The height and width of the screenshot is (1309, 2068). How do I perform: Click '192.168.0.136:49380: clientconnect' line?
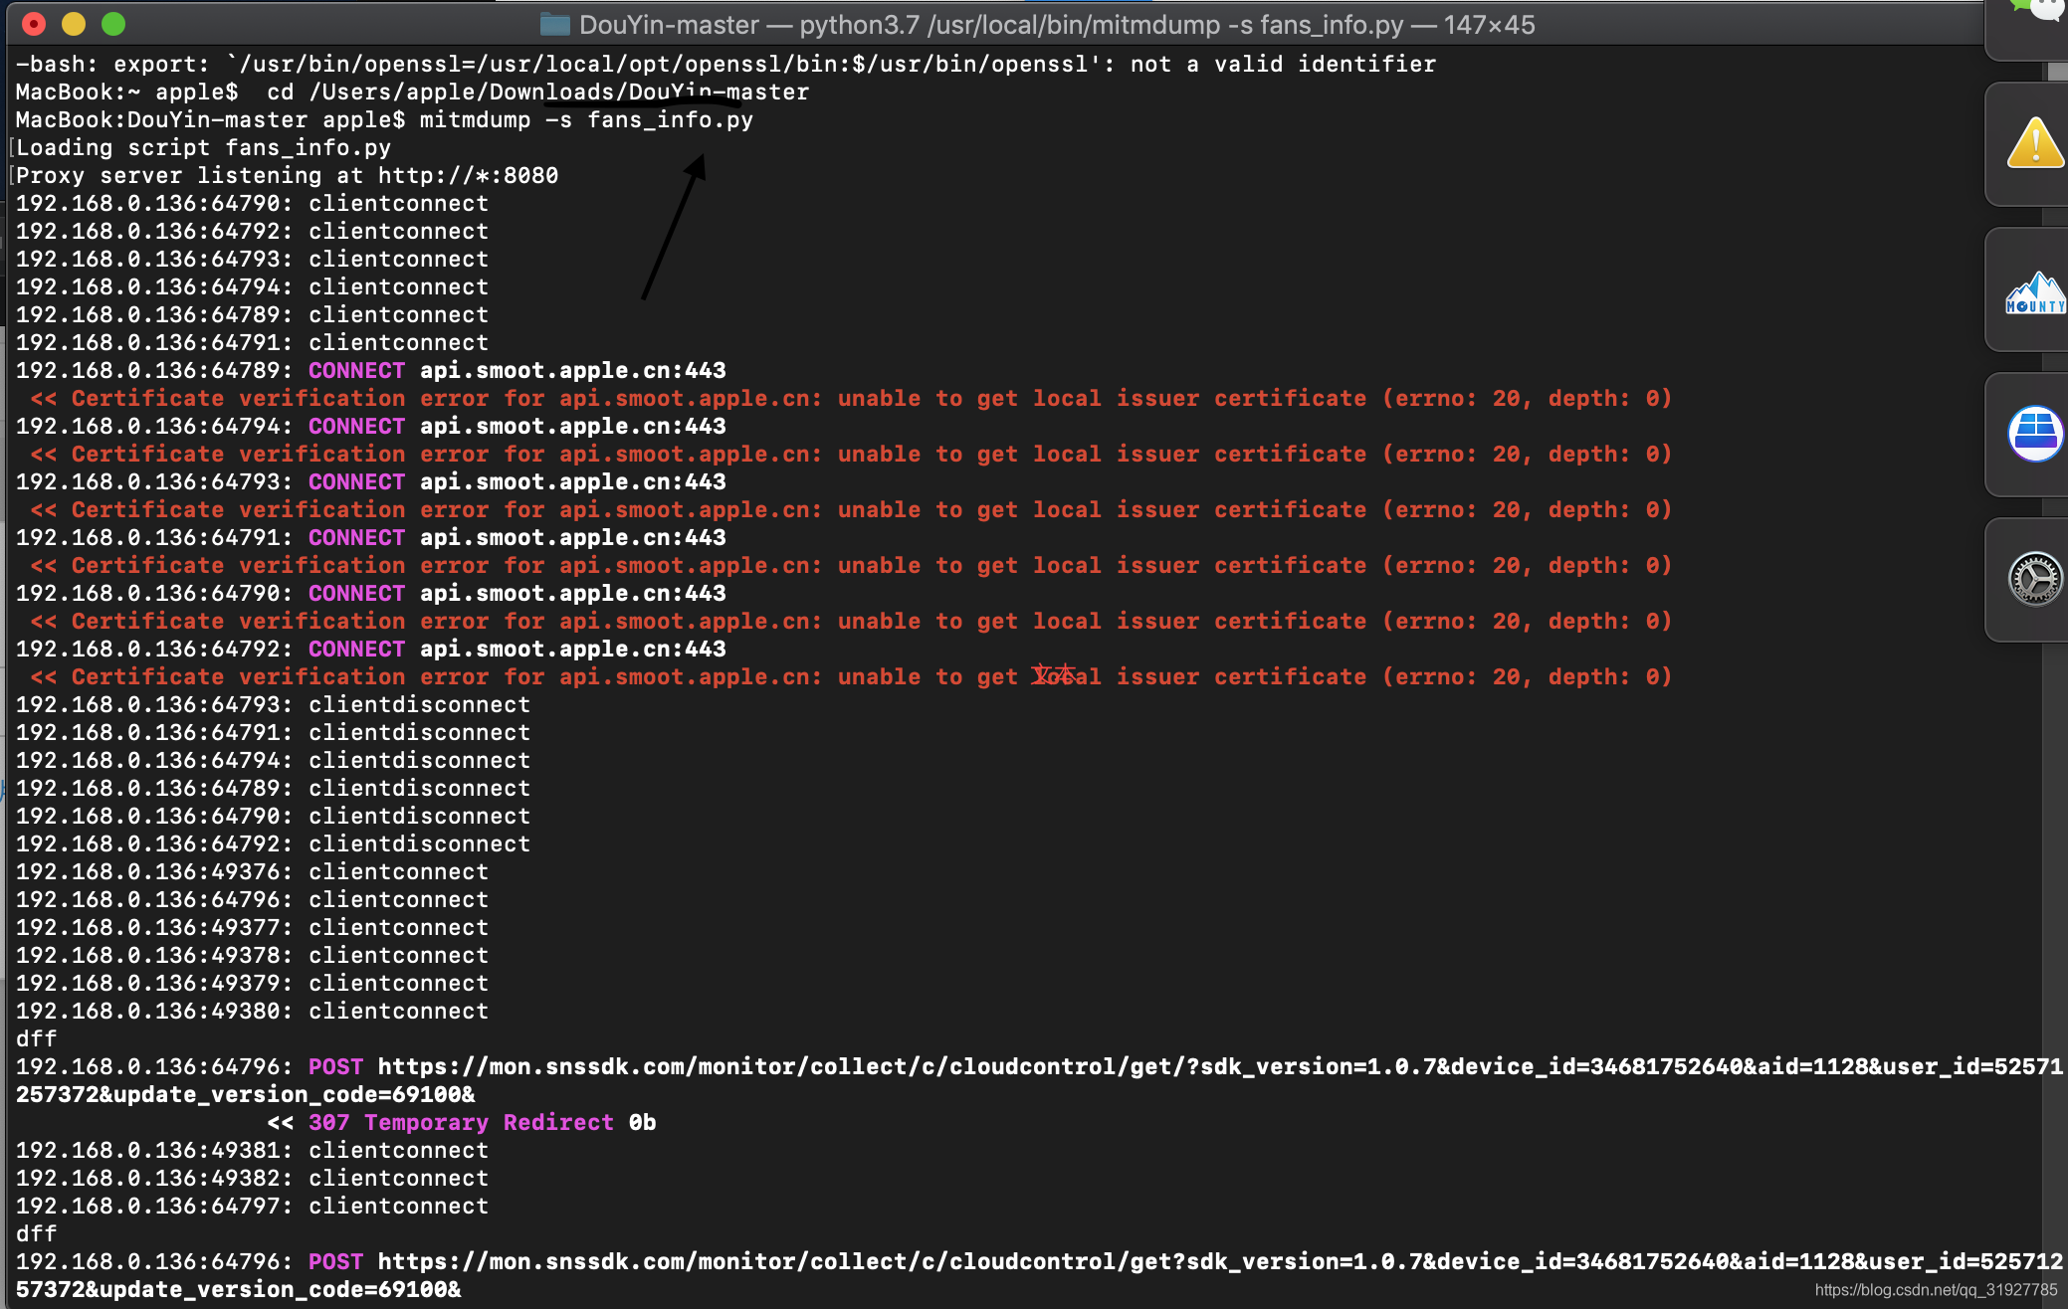click(252, 1011)
